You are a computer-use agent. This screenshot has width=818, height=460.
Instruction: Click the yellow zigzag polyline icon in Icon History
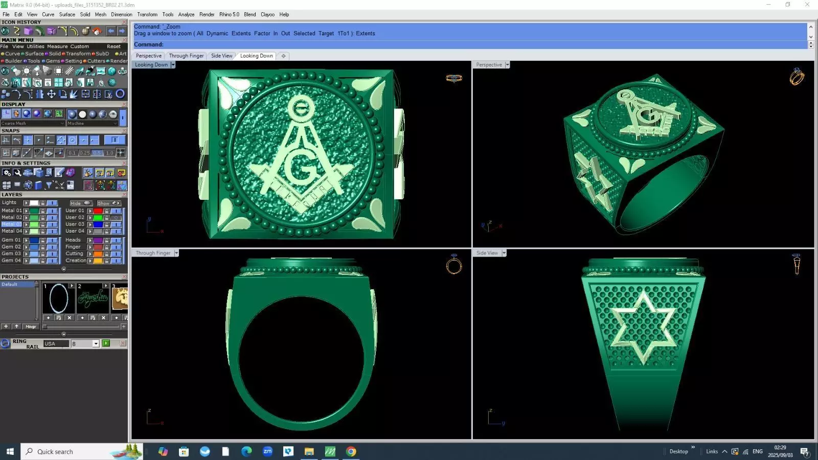(x=17, y=31)
